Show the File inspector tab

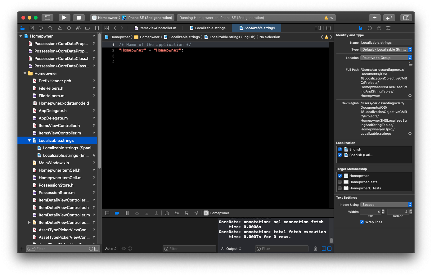click(360, 28)
